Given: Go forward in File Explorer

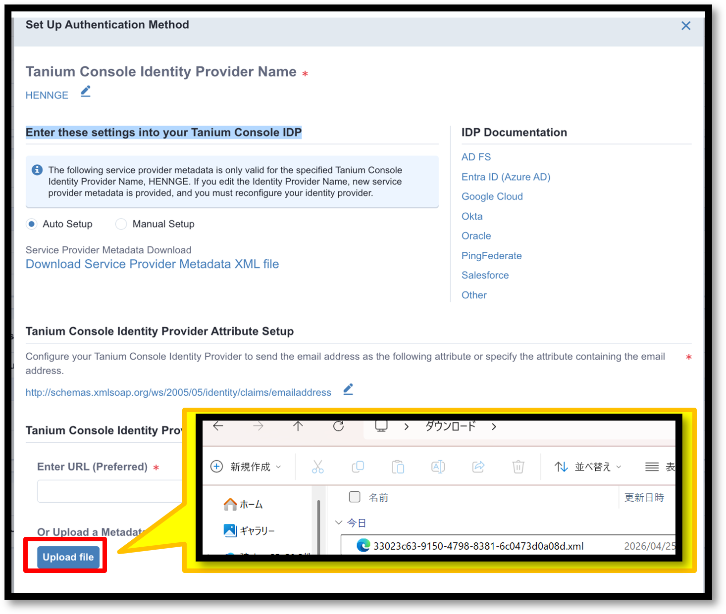Looking at the screenshot, I should [258, 426].
